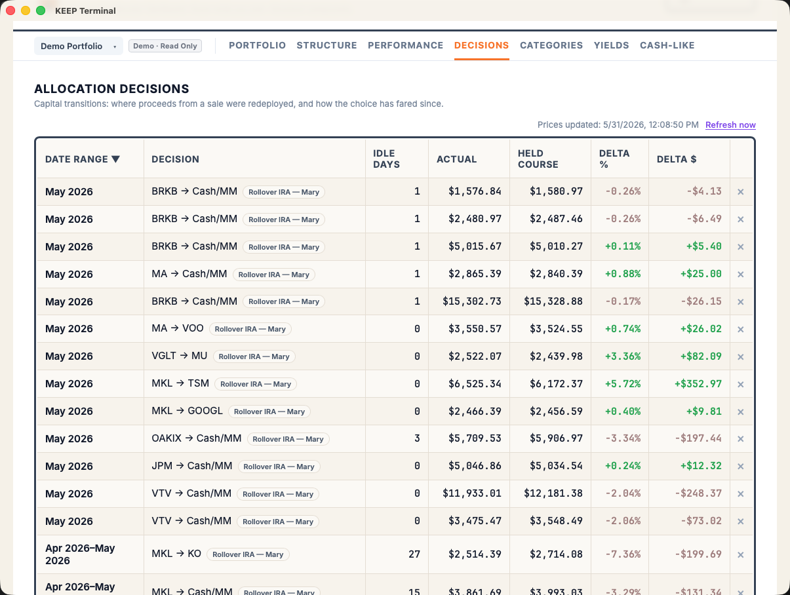
Task: Click the -$248.37 delta value
Action: tap(698, 494)
